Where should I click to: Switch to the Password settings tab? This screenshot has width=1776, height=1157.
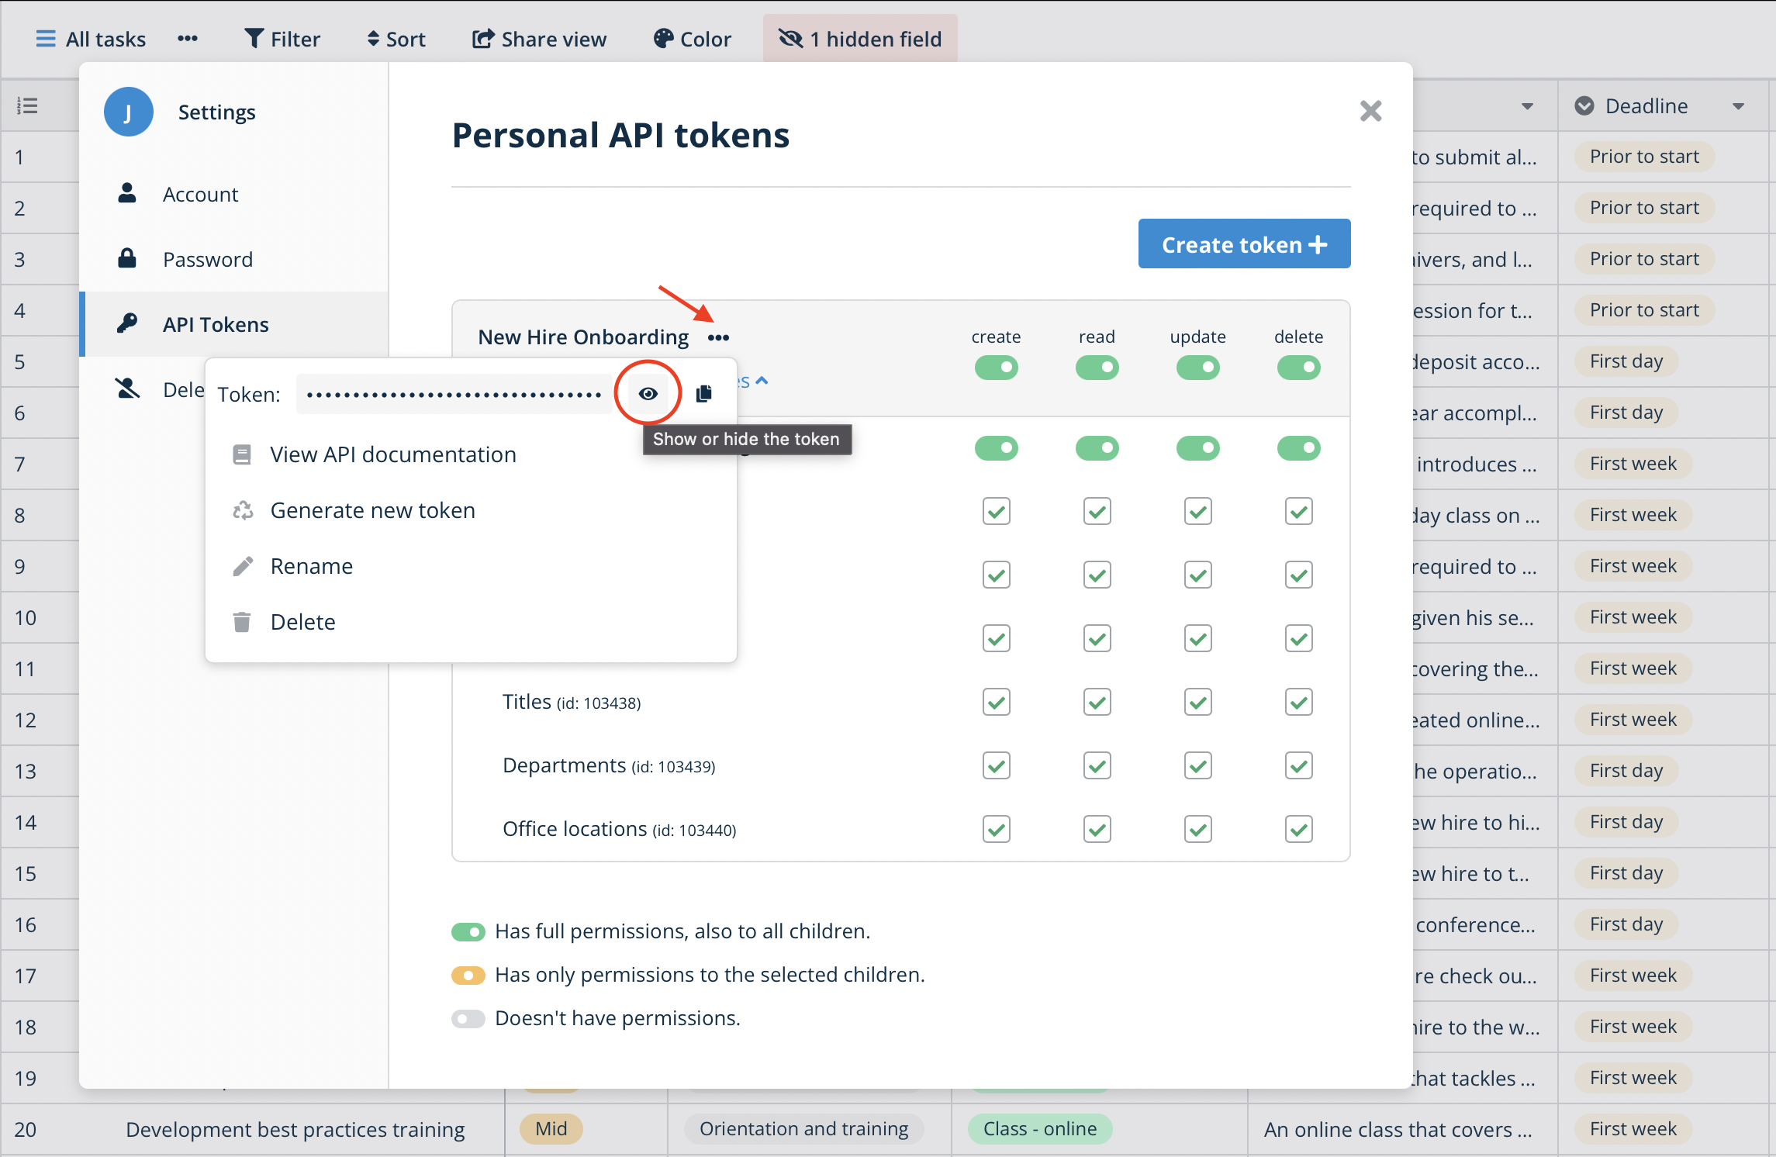207,259
